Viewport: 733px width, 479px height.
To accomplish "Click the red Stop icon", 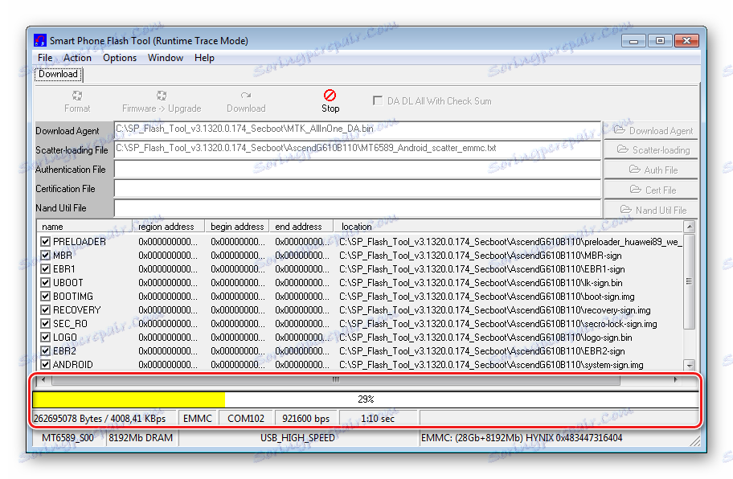I will 330,96.
